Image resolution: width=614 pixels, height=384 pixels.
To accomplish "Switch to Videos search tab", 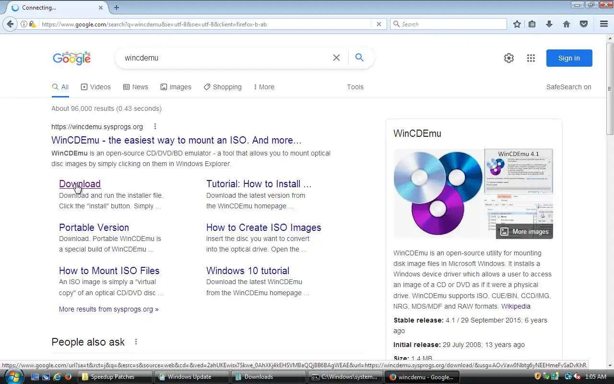I will [96, 87].
